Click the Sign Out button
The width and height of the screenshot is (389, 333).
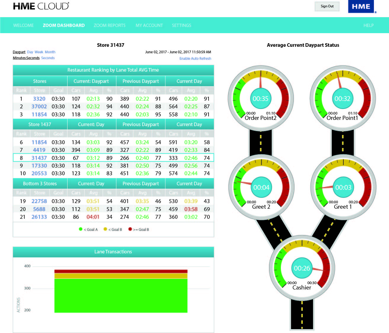(x=327, y=6)
